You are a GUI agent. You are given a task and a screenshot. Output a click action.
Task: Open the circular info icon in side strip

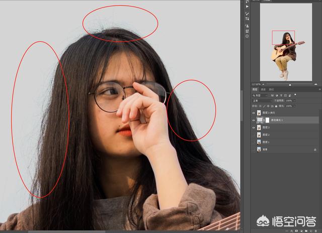click(x=247, y=36)
